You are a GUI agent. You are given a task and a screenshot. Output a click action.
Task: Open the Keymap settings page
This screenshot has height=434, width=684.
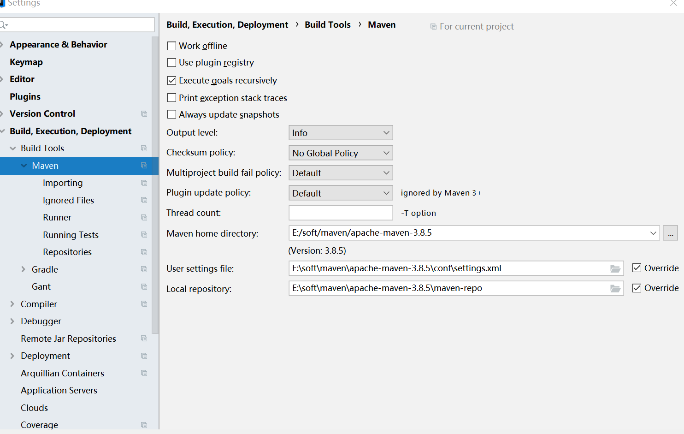(26, 62)
